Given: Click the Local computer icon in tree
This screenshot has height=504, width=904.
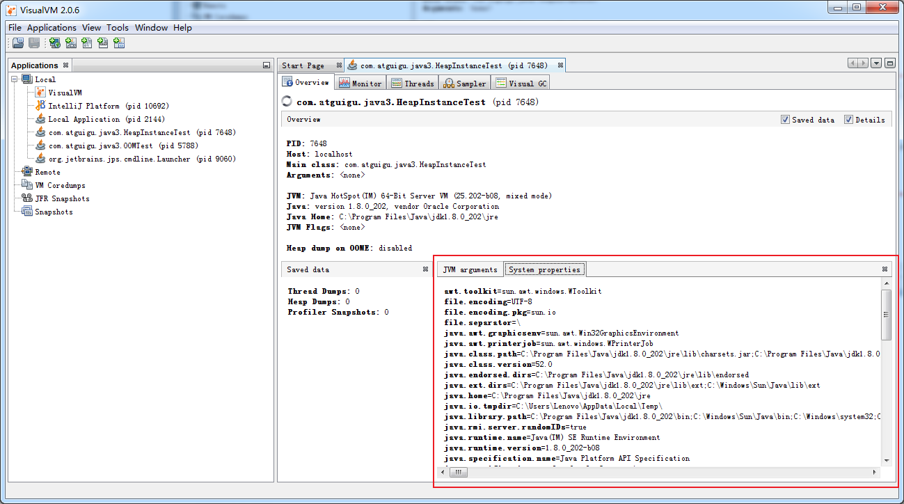Looking at the screenshot, I should tap(27, 79).
